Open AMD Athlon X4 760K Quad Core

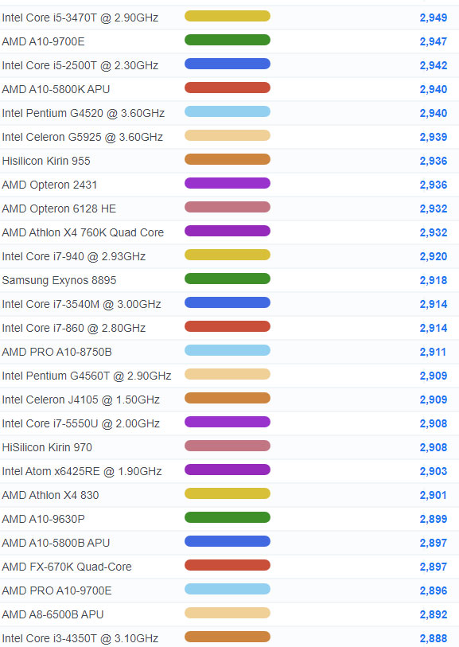pyautogui.click(x=83, y=232)
